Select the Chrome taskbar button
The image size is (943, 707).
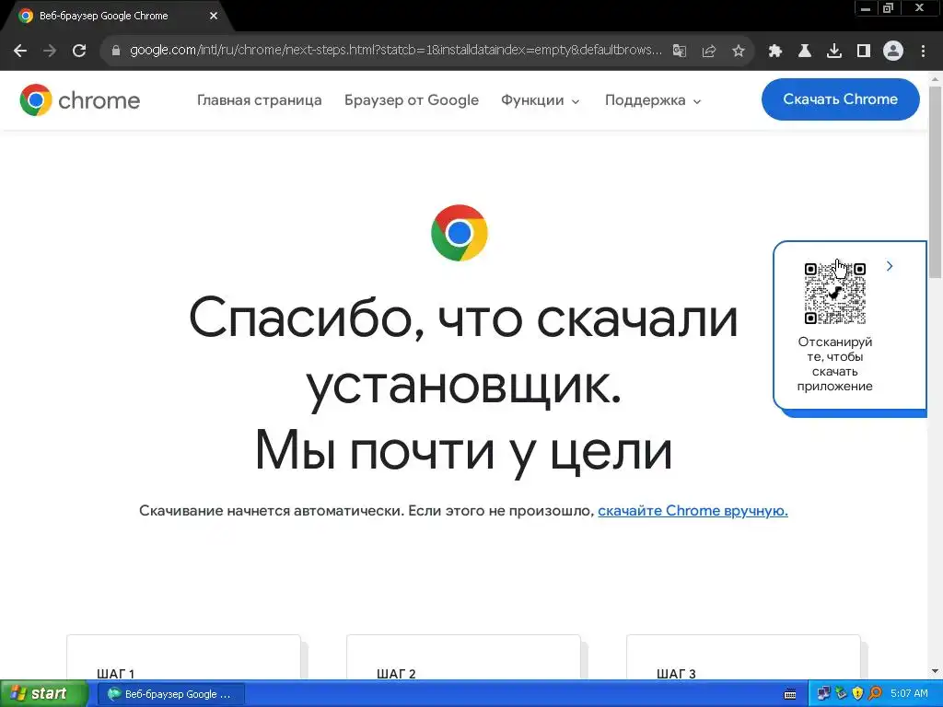pos(170,694)
